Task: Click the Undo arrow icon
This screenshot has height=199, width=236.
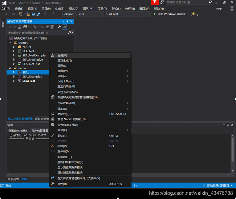Action: coord(45,14)
